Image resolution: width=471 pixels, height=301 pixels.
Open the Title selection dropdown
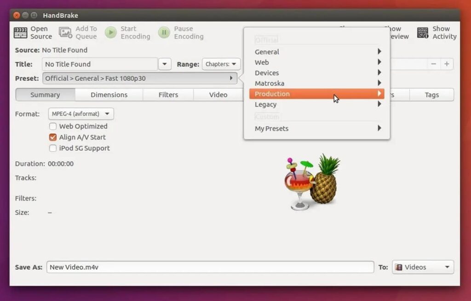pyautogui.click(x=164, y=64)
